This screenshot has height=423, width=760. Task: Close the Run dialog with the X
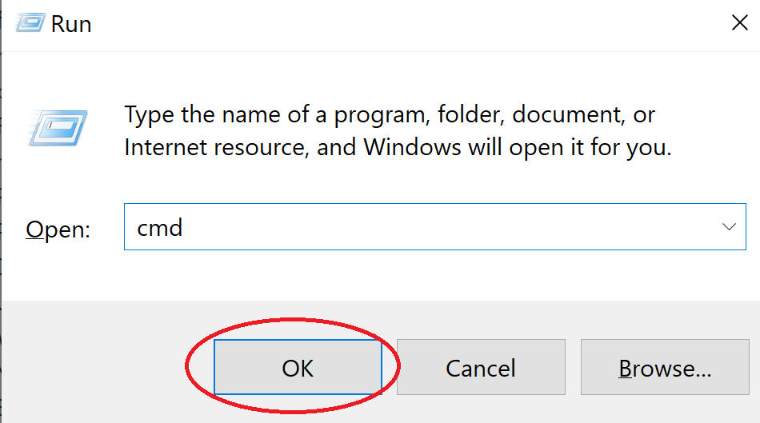coord(740,22)
